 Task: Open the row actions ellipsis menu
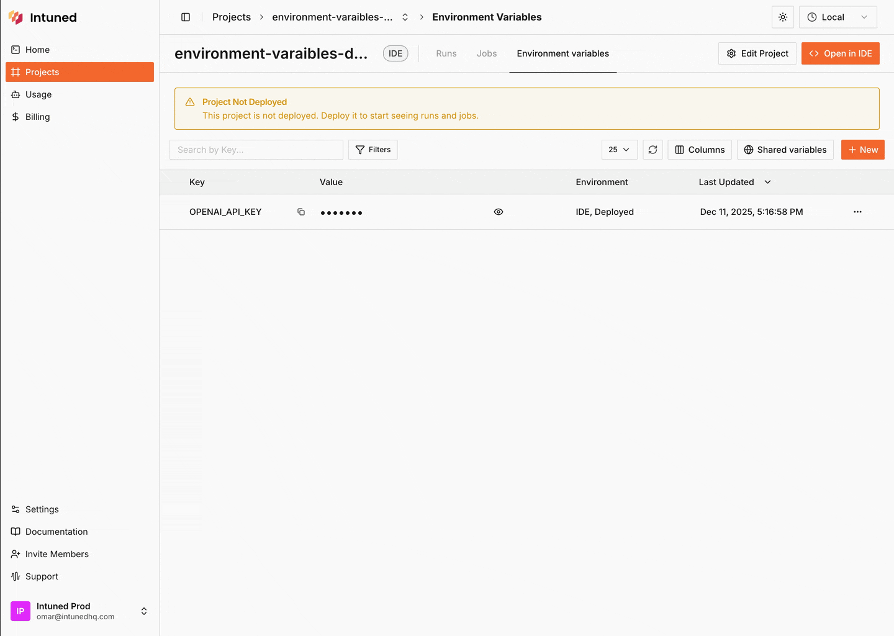[x=857, y=212]
